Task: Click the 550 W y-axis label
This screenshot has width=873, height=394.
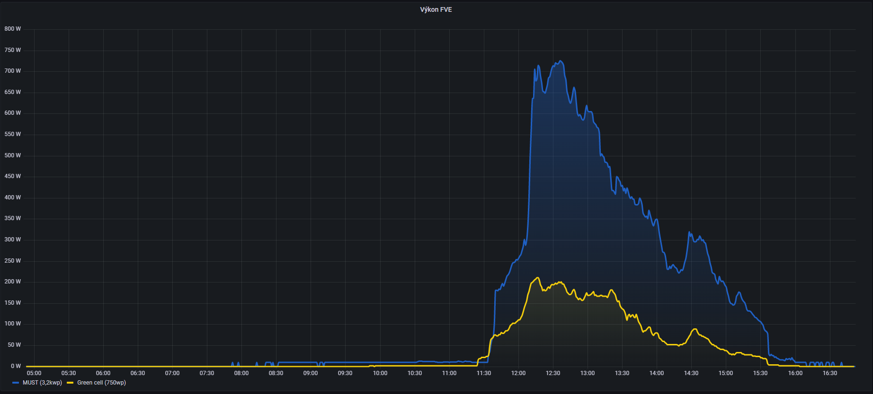Action: pos(13,134)
